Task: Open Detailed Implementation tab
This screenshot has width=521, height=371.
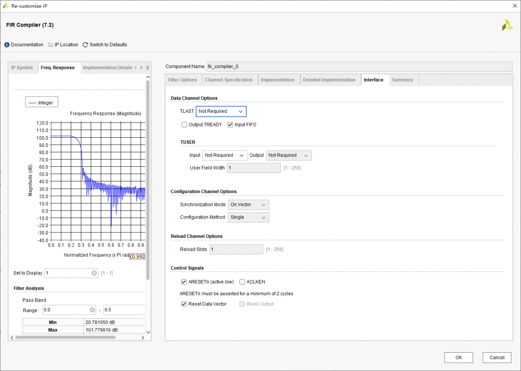Action: coord(329,80)
